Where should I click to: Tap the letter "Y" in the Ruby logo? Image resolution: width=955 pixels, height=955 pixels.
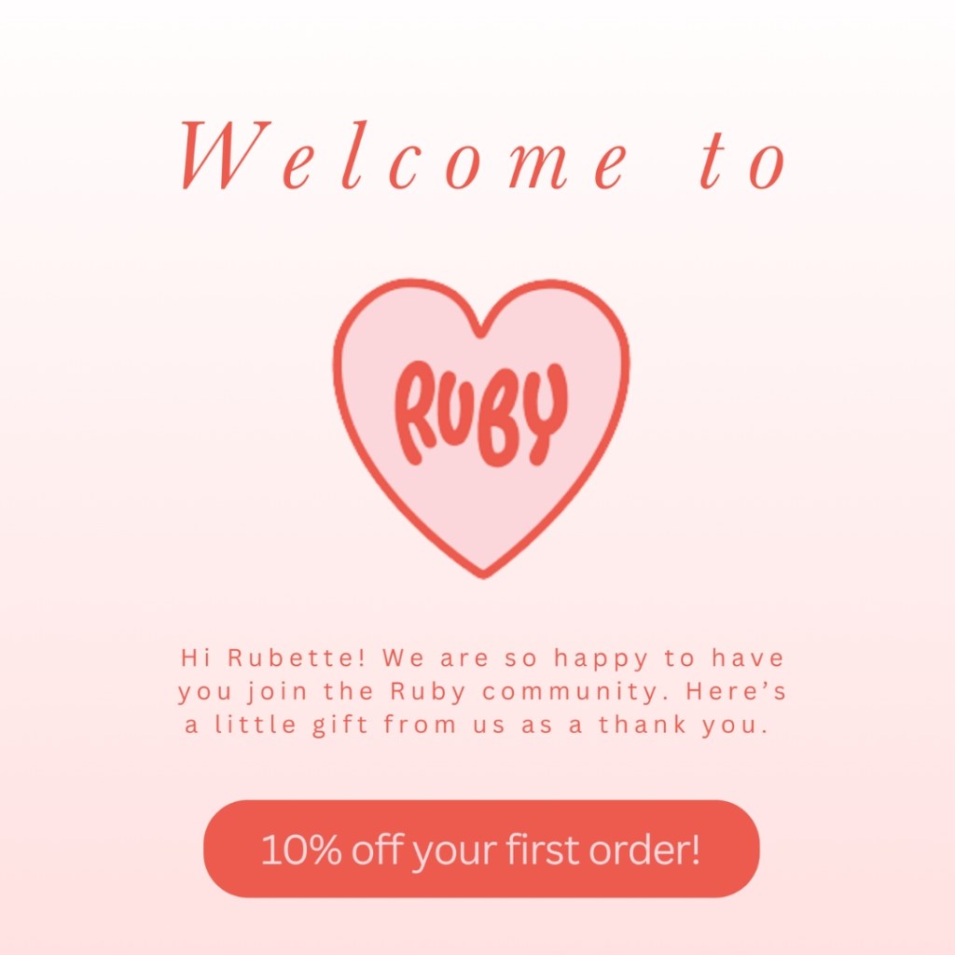click(544, 411)
